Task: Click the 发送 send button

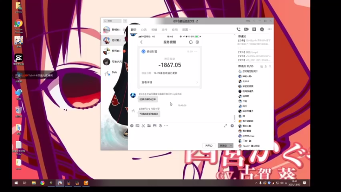Action: pos(223,145)
